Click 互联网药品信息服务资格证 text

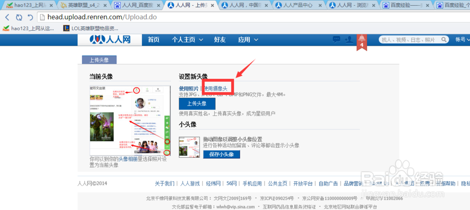pos(289,207)
